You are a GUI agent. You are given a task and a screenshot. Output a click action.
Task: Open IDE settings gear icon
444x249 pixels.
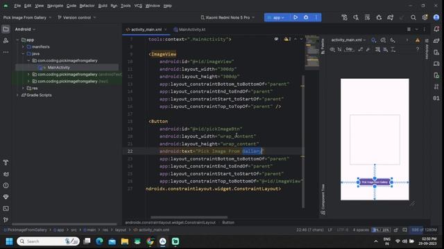click(x=425, y=17)
